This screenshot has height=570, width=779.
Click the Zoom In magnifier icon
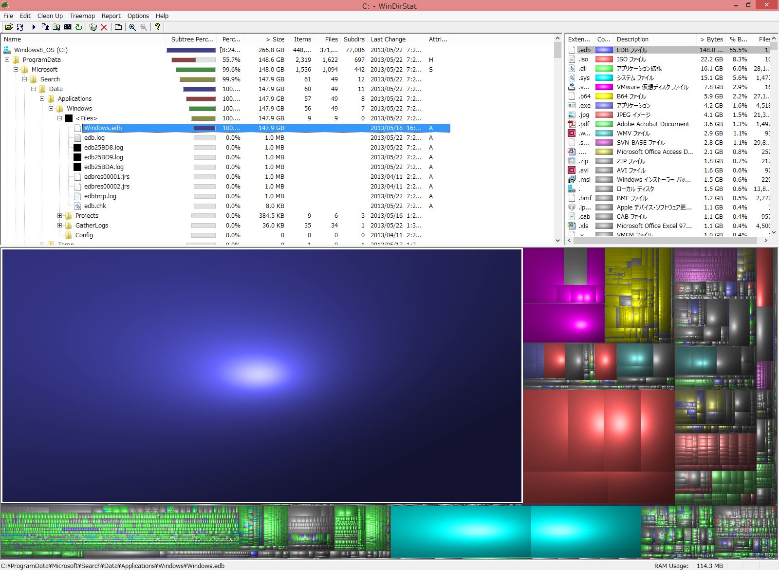click(x=132, y=27)
